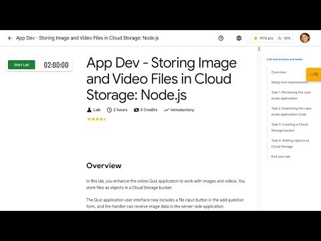The image size is (321, 241).
Task: Click the page scrollbar thumb
Action: 259,49
